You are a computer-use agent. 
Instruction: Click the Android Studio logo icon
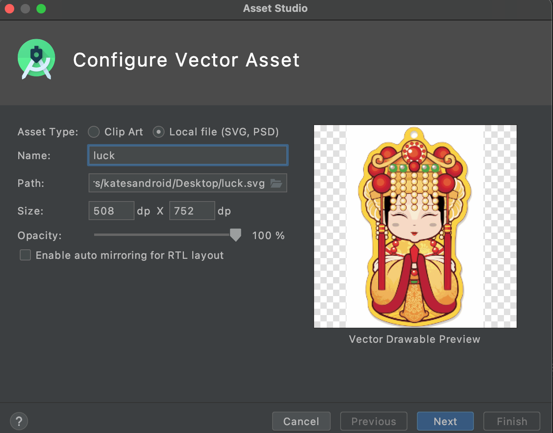pyautogui.click(x=36, y=59)
